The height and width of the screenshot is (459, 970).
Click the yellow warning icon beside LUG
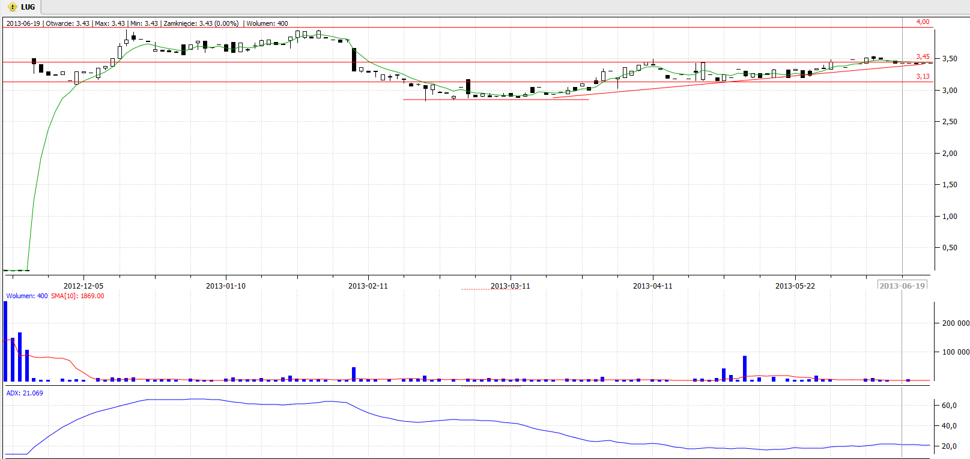tap(12, 7)
